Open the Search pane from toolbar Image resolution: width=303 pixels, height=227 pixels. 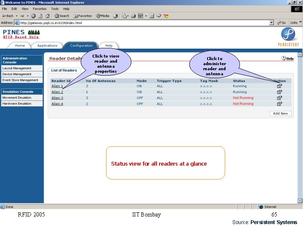click(x=61, y=16)
